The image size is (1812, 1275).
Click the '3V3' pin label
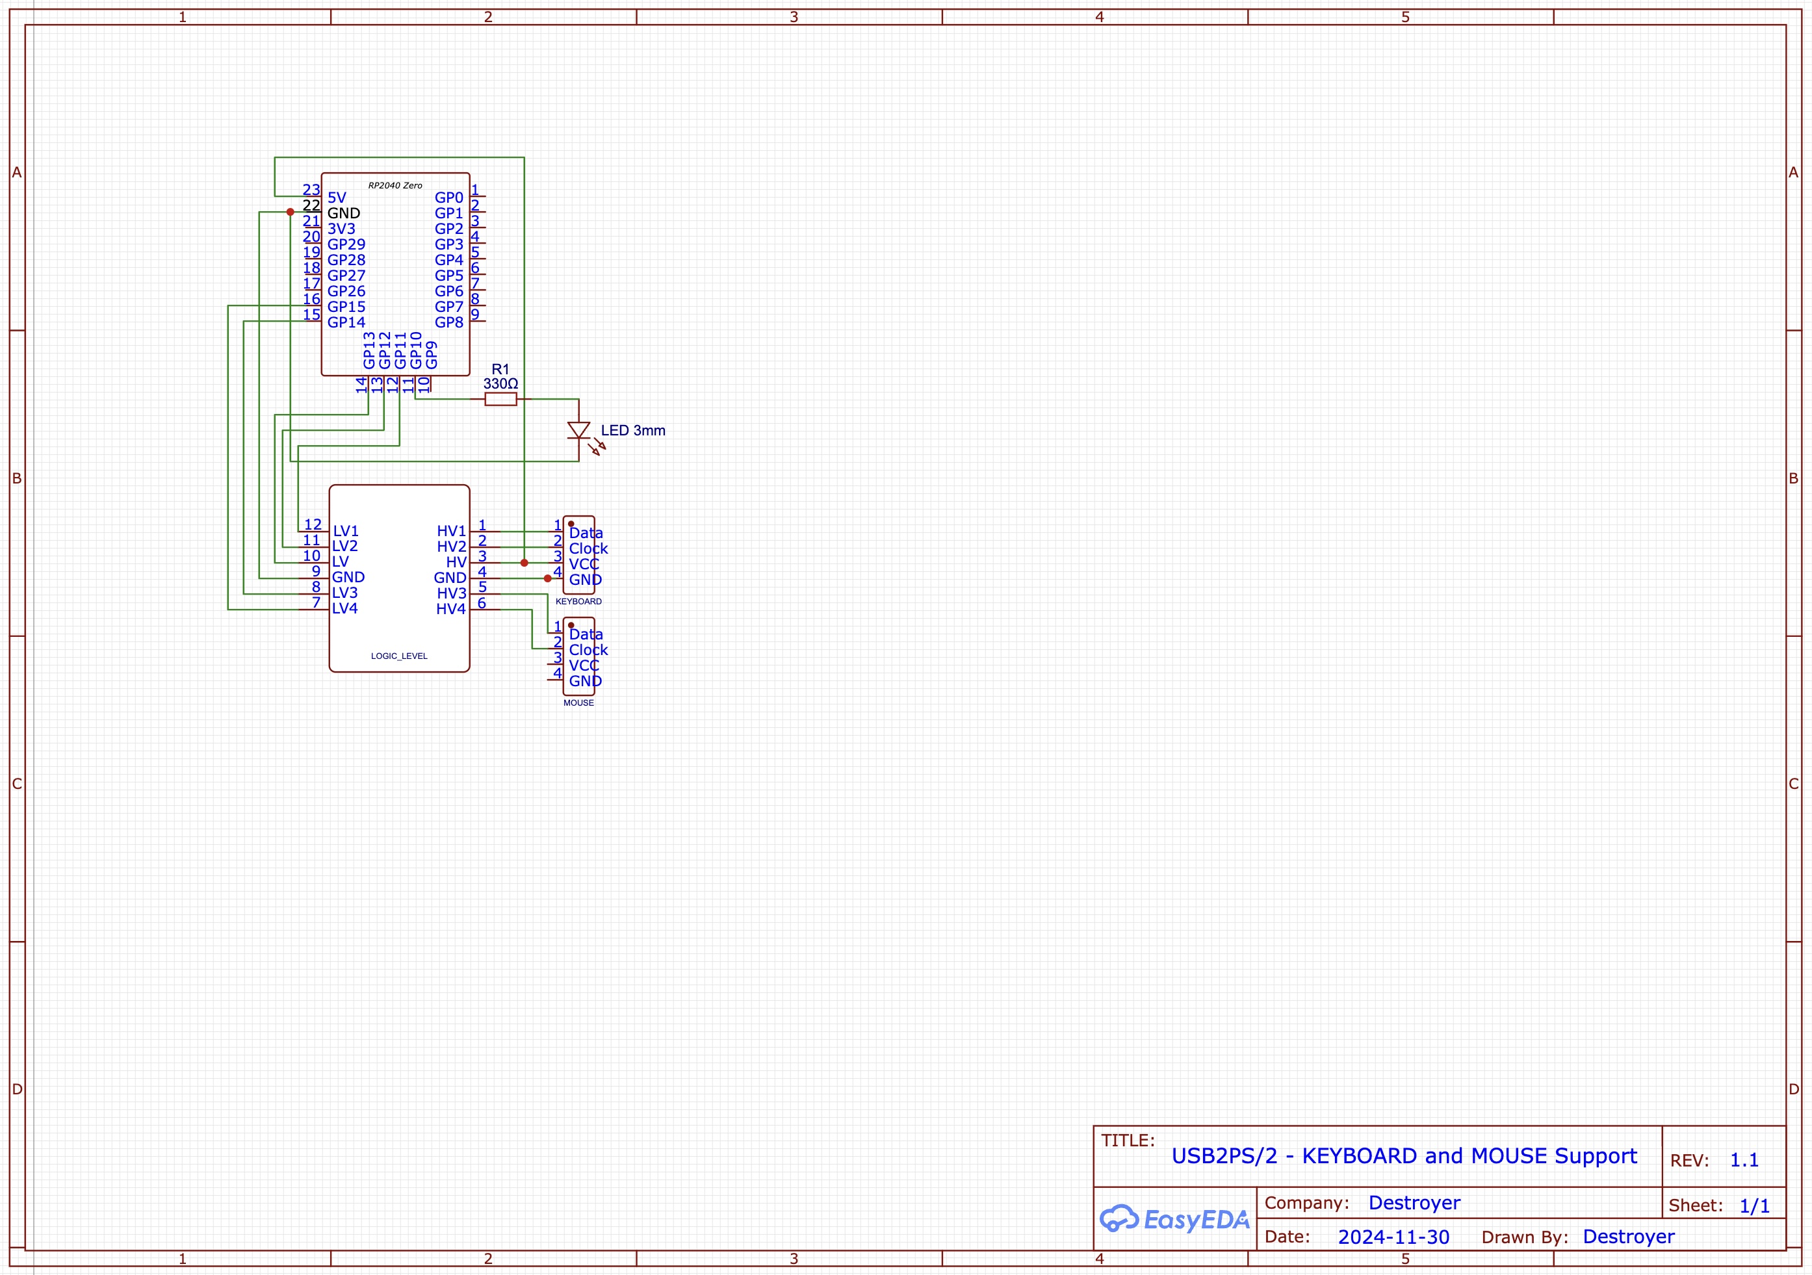click(342, 229)
